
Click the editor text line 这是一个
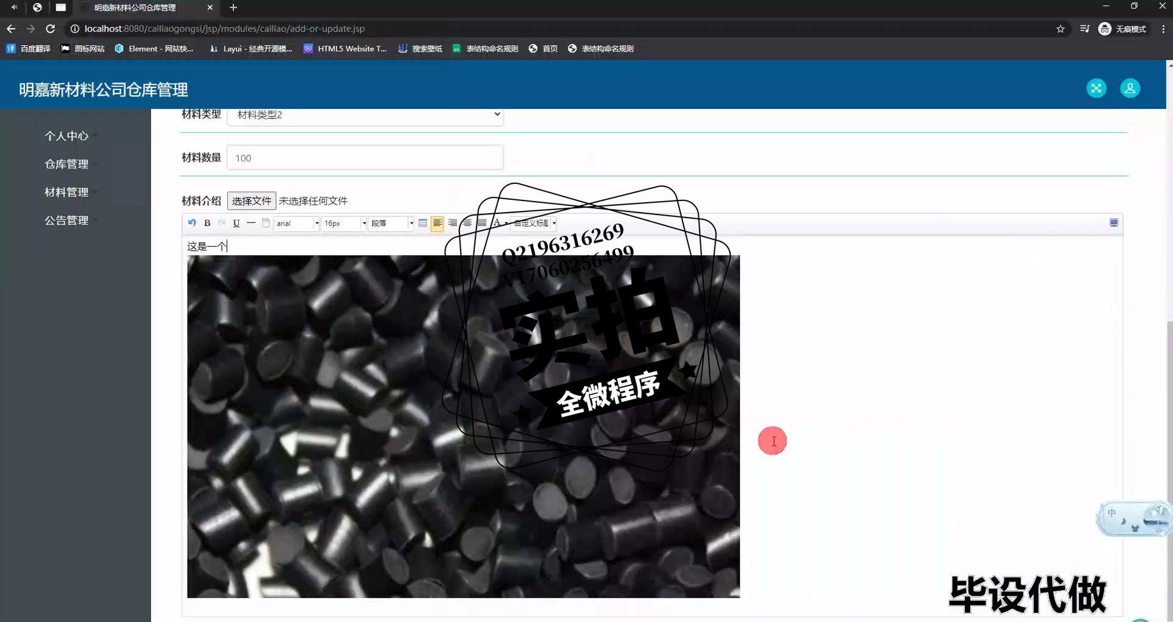(207, 246)
